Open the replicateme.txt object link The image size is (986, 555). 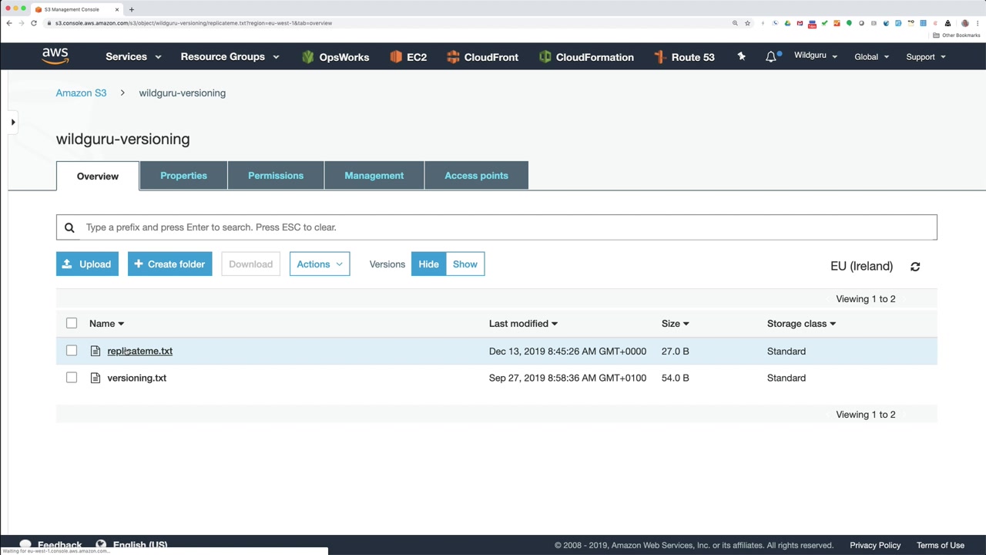[x=140, y=351]
